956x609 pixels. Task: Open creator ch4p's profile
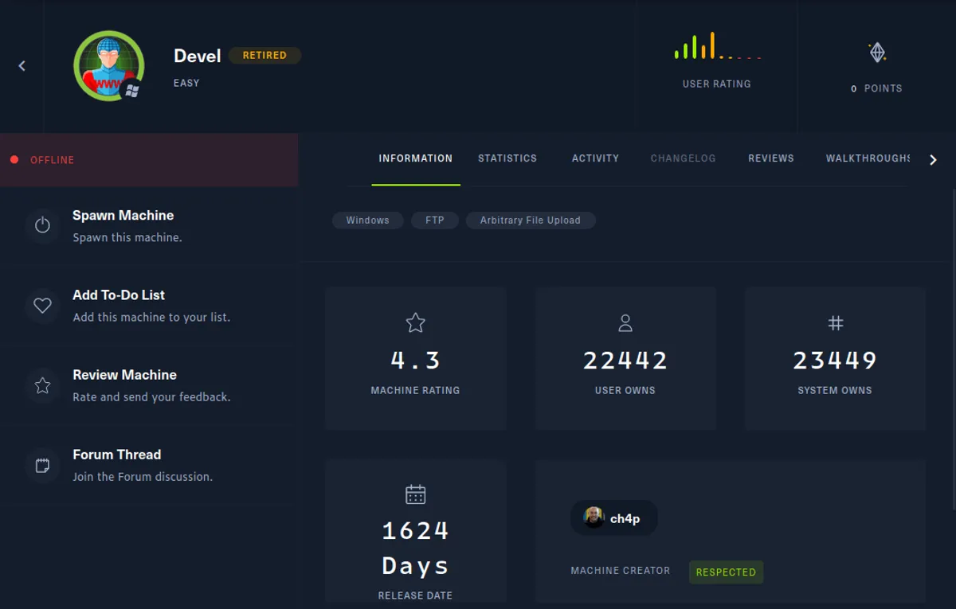point(613,518)
